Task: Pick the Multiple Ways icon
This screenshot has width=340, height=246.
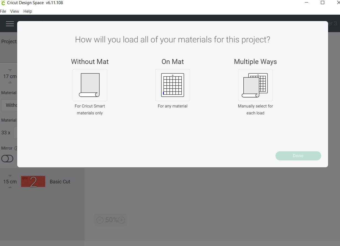Action: tap(255, 85)
